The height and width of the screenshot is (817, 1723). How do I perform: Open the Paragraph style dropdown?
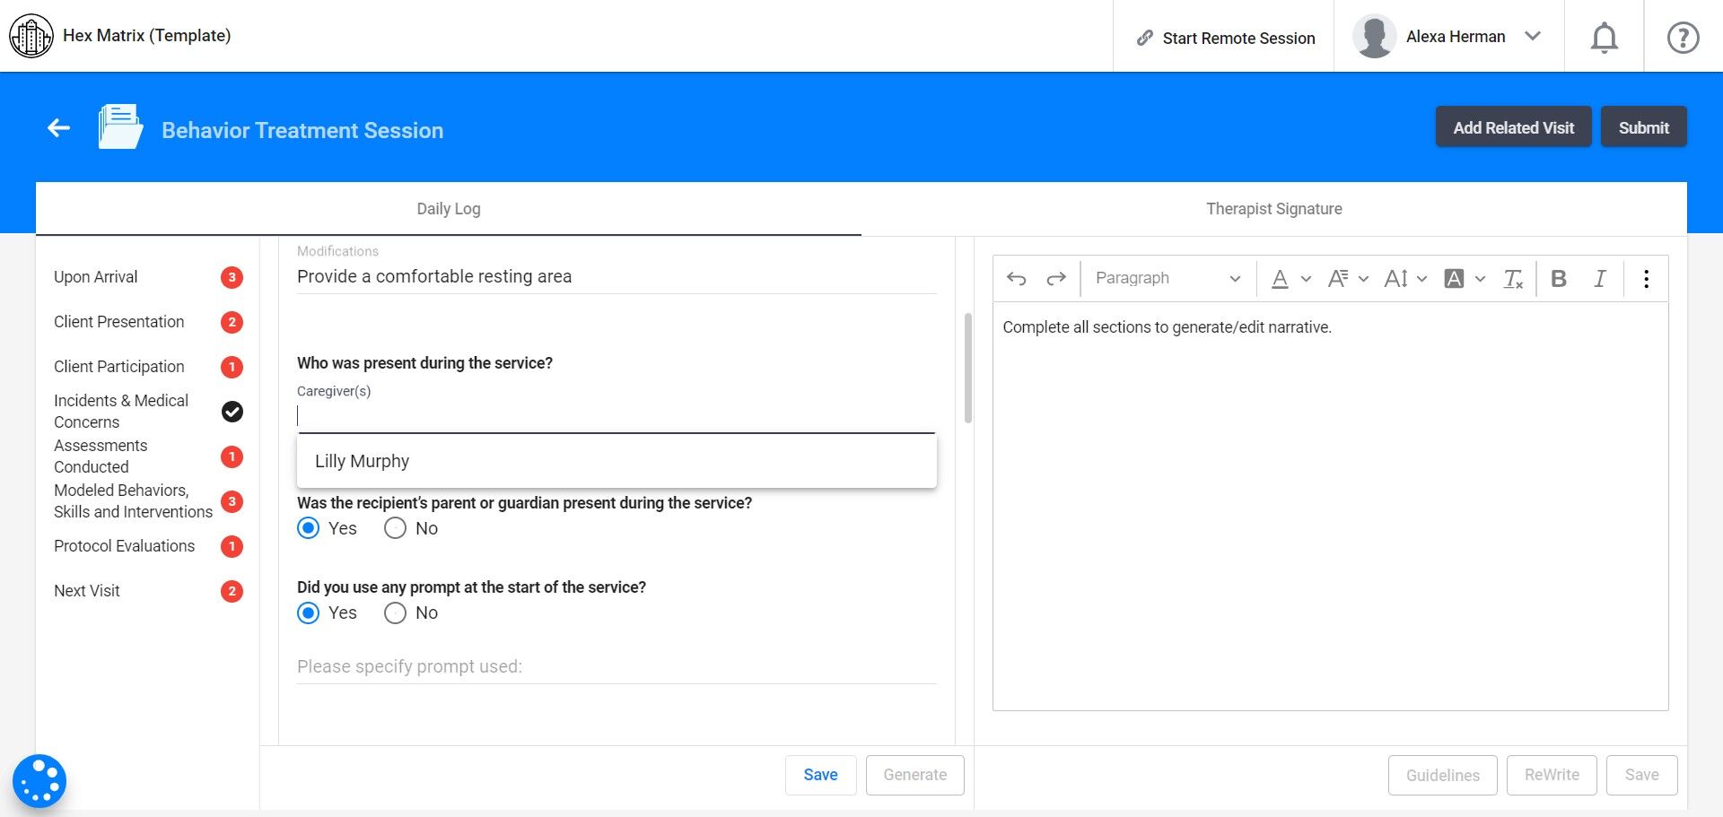[x=1167, y=279]
